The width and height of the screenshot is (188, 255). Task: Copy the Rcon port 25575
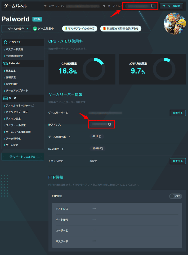point(101,149)
